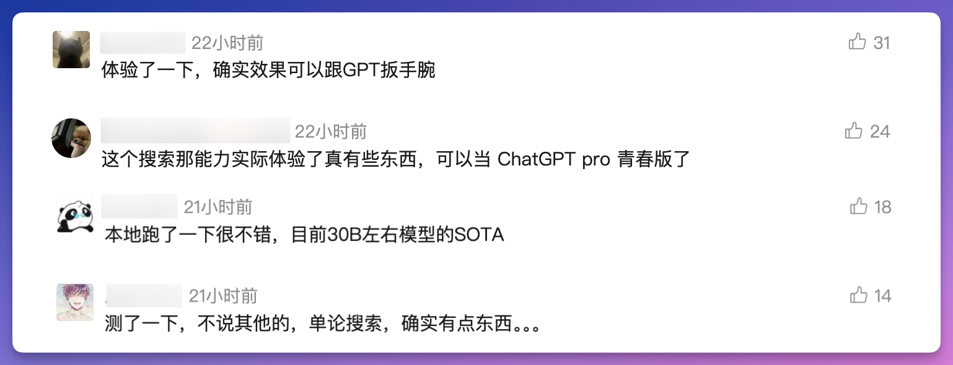Click thumbs-up icon beside count 24
The height and width of the screenshot is (365, 953).
point(853,131)
